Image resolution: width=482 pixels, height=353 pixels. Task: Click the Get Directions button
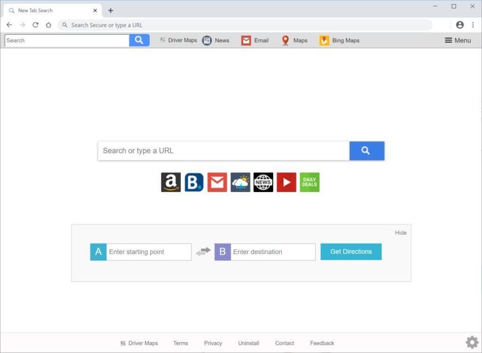351,251
